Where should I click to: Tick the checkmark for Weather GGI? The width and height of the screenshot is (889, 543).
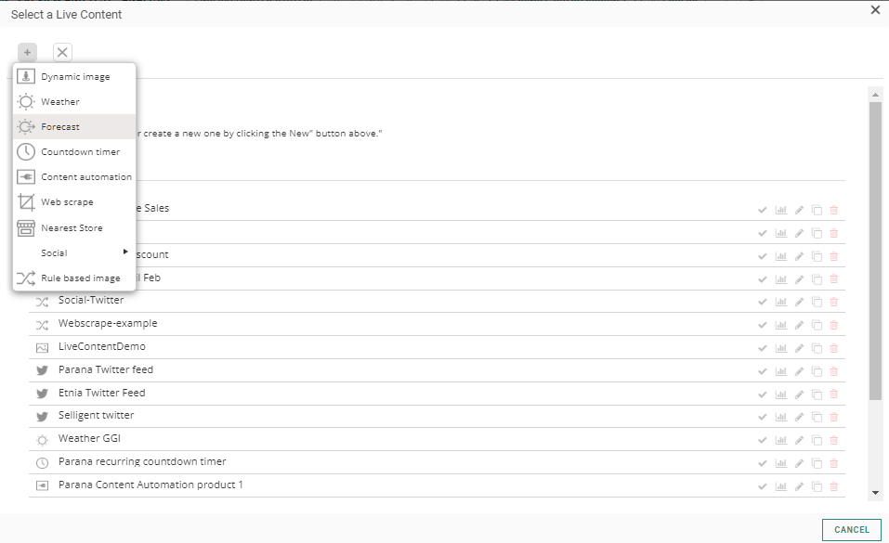(763, 439)
